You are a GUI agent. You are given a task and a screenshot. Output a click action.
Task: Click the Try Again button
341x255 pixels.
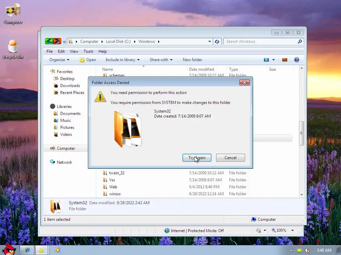pos(197,158)
